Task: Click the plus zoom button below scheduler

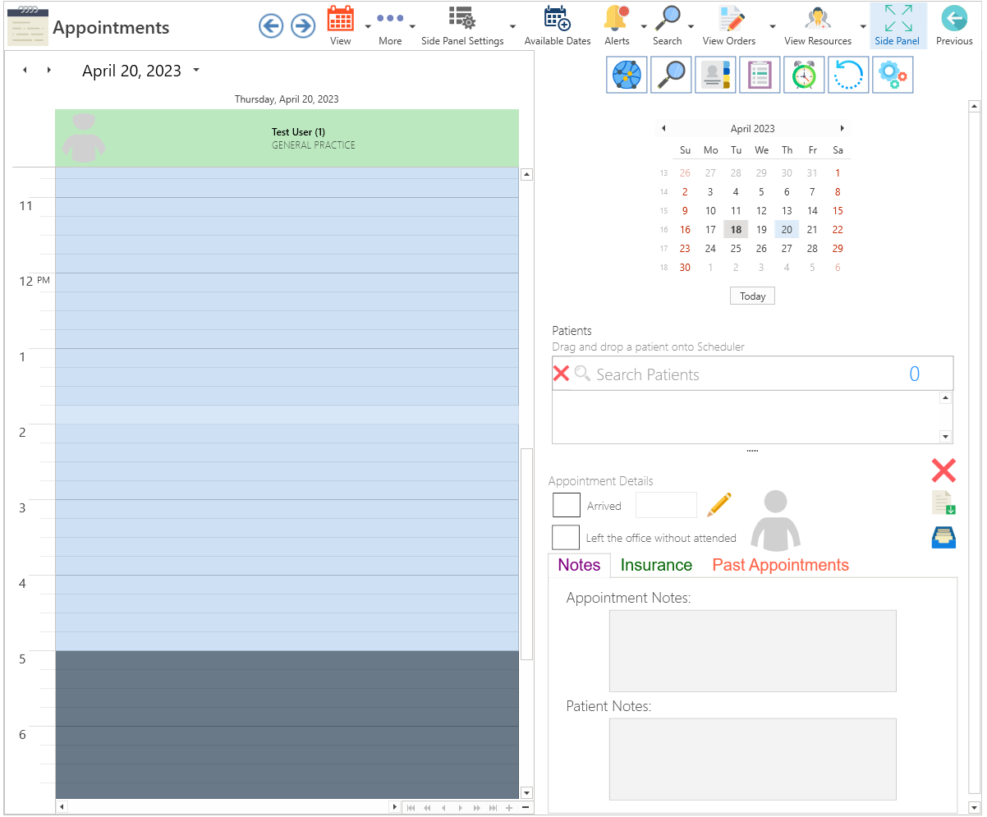Action: pos(509,808)
